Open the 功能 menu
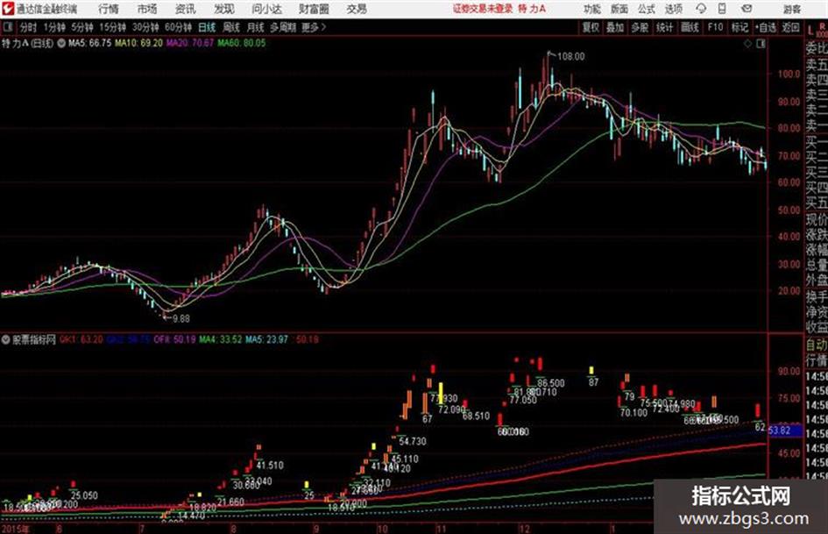 click(x=592, y=9)
